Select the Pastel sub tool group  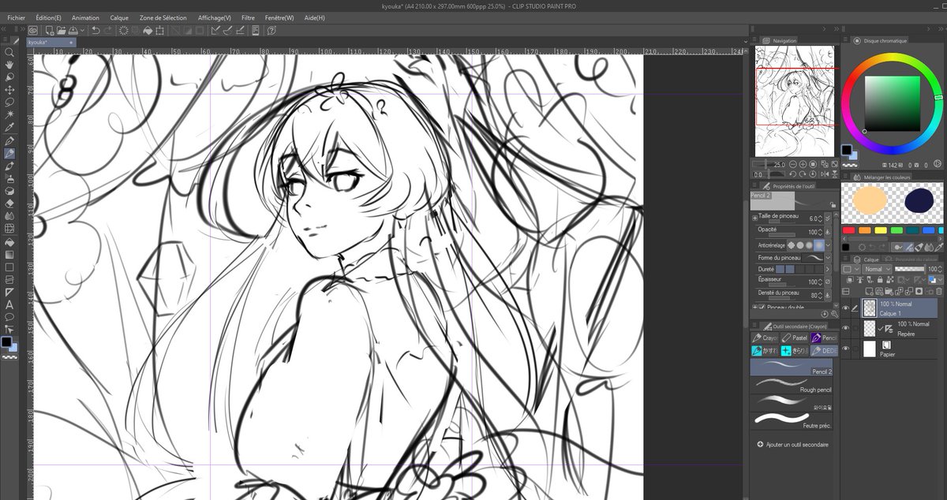pos(794,338)
